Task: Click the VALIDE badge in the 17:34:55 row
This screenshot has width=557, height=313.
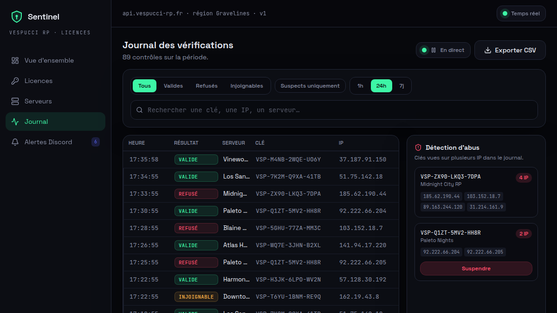Action: click(196, 177)
